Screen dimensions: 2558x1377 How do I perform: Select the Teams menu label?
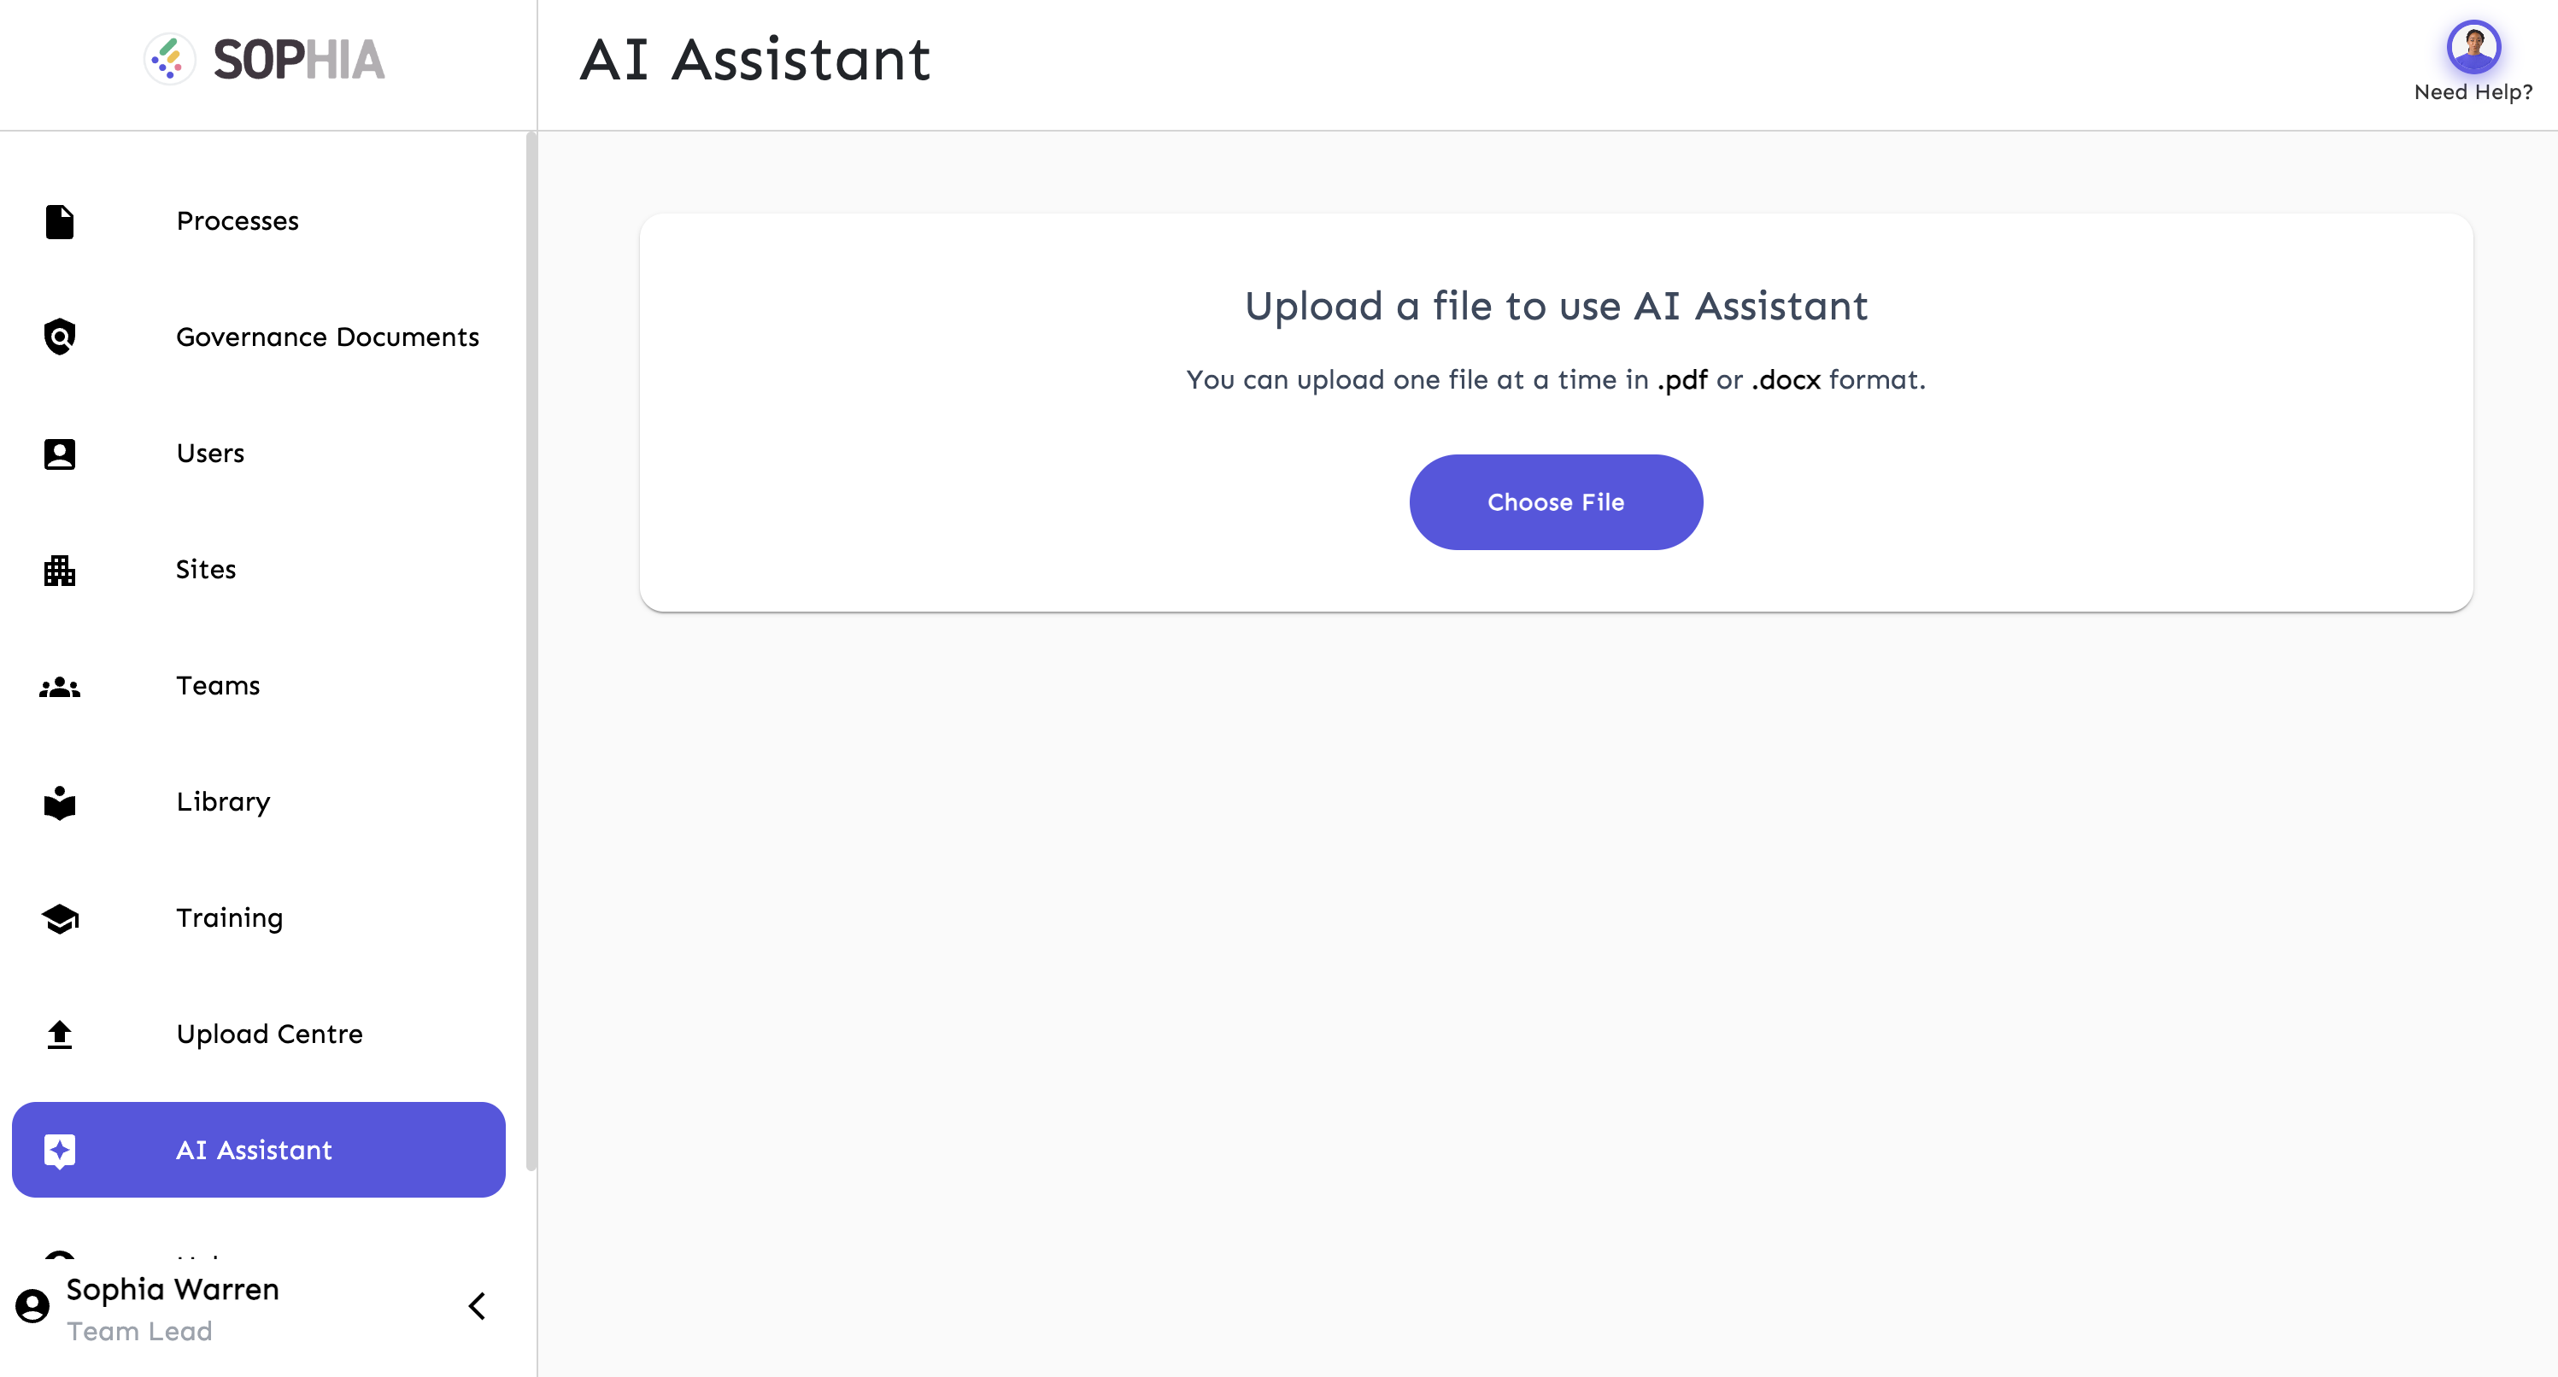click(x=218, y=686)
